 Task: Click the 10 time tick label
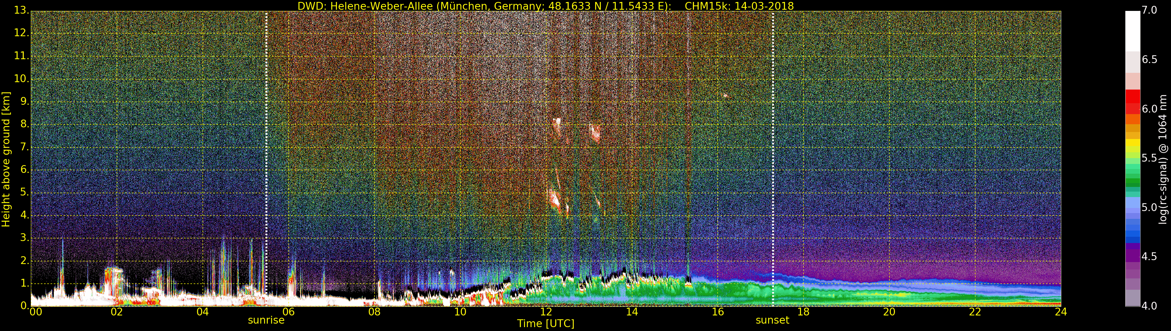(x=460, y=312)
